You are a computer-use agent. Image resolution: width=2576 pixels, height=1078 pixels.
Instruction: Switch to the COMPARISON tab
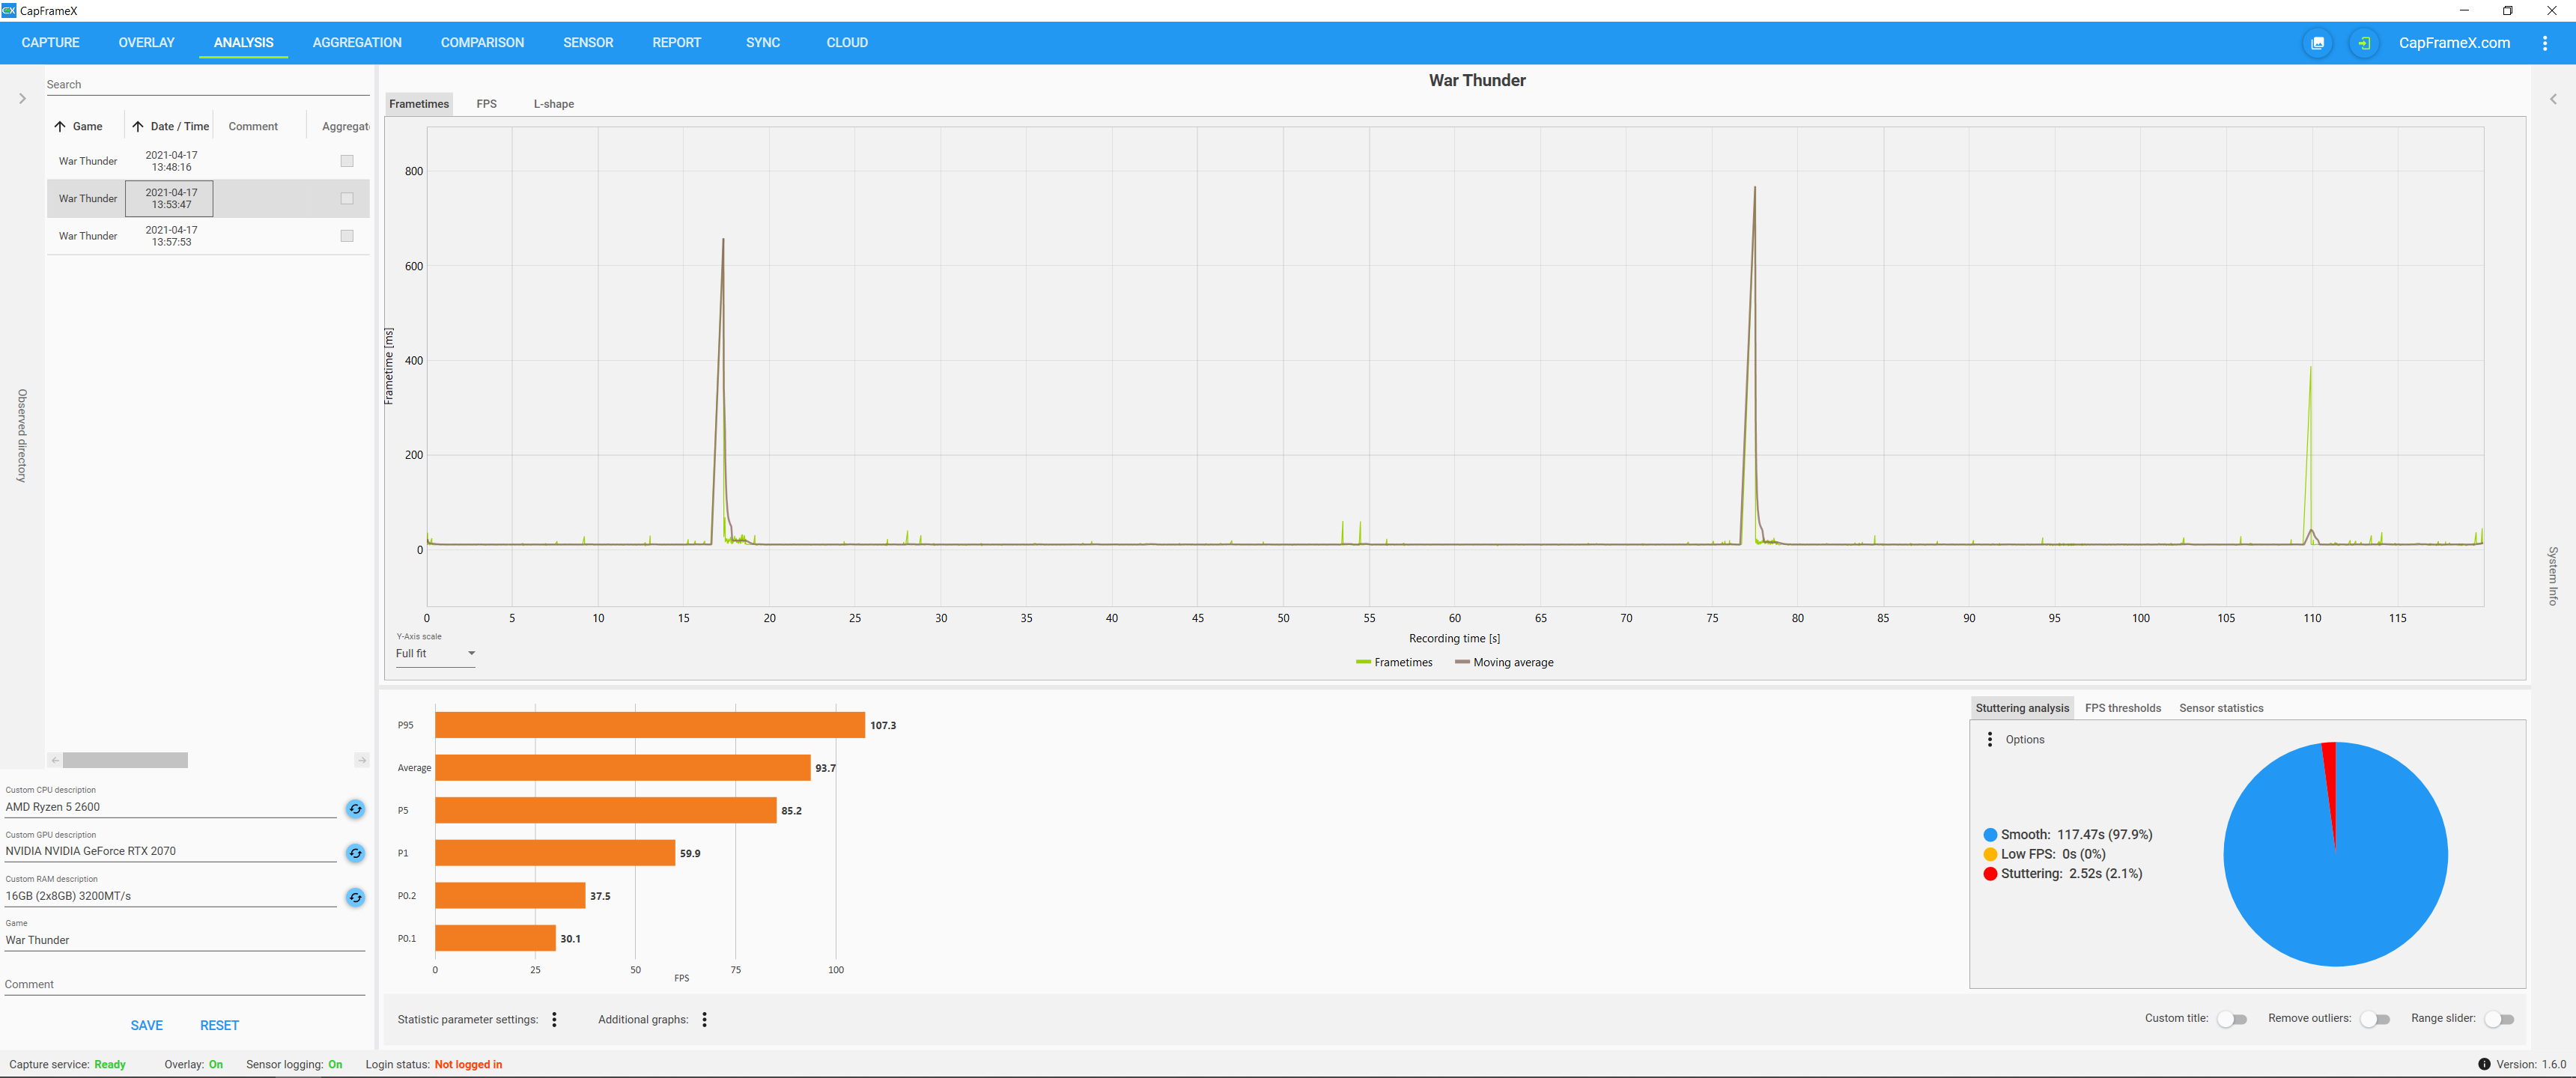pos(482,43)
